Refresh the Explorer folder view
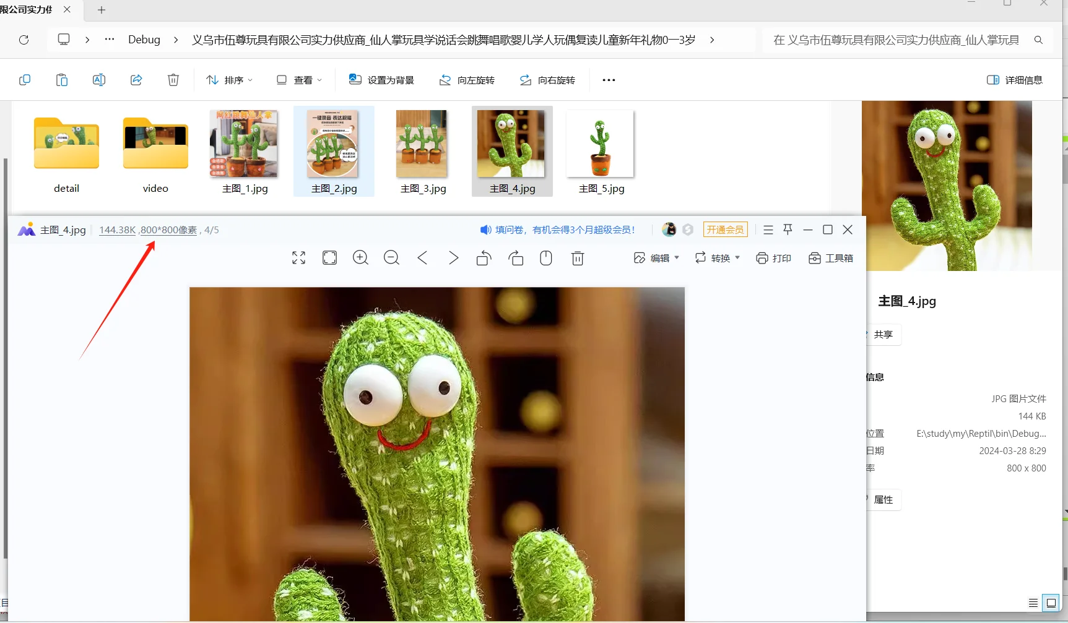 coord(24,40)
